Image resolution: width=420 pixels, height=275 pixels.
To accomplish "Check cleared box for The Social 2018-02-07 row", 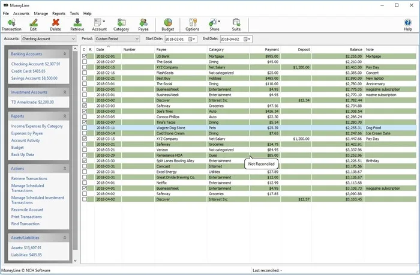I will coord(85,62).
